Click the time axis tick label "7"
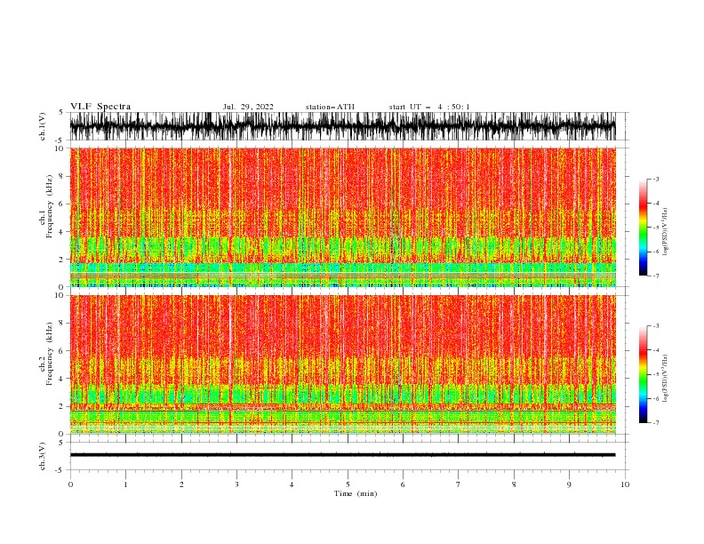 [x=459, y=484]
